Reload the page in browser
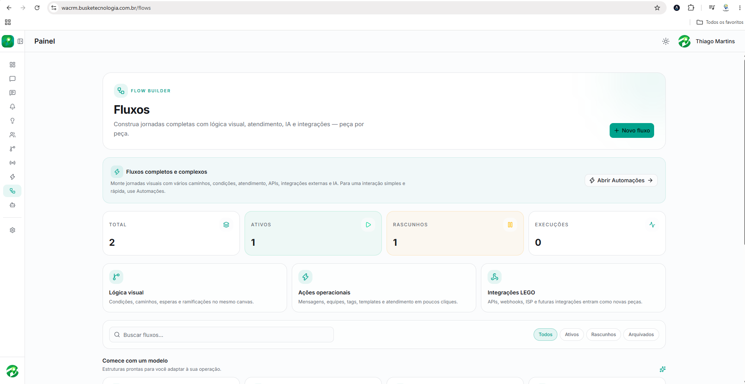 click(x=37, y=8)
